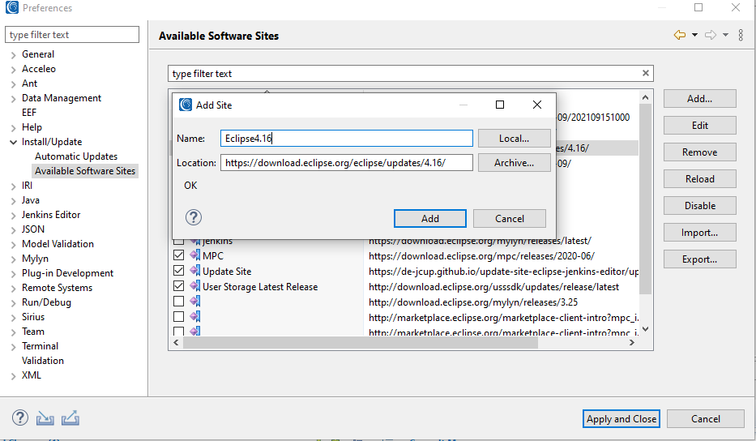Uncheck User Storage Latest Release checkbox
Image resolution: width=756 pixels, height=441 pixels.
click(179, 285)
